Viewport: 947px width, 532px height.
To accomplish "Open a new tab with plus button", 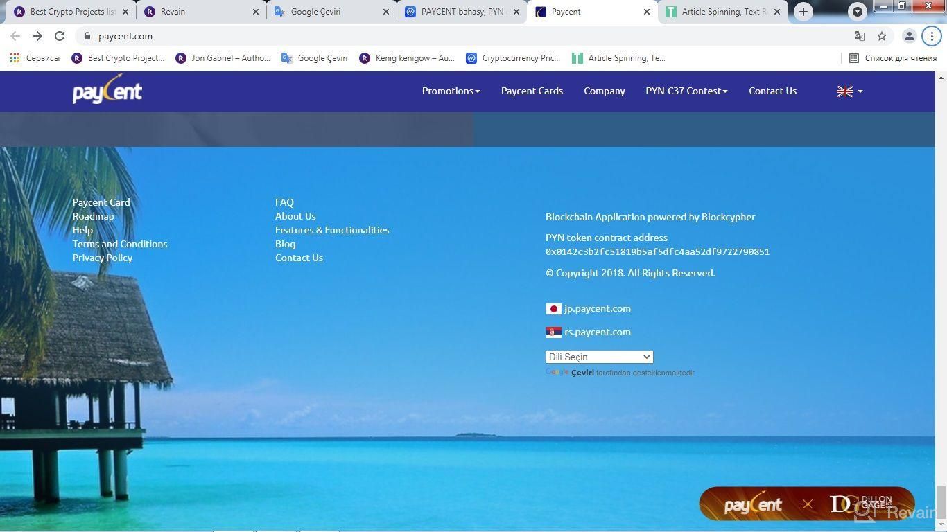I will click(x=803, y=12).
